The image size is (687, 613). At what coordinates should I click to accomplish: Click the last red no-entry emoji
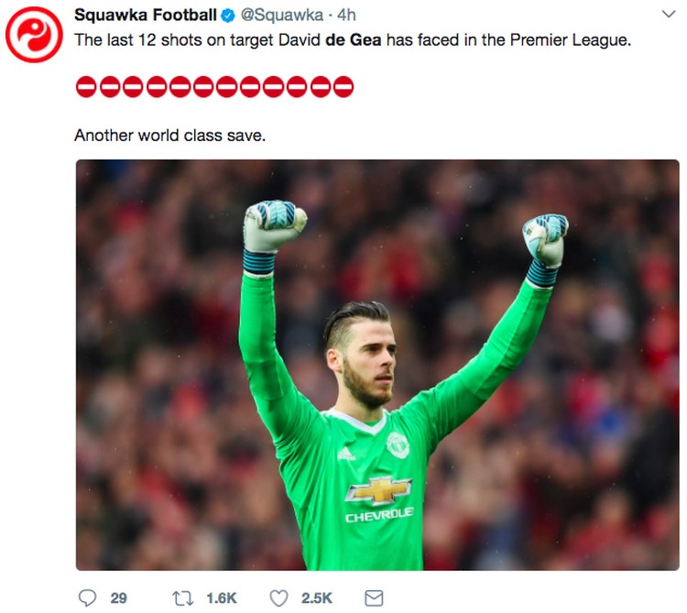click(x=343, y=87)
